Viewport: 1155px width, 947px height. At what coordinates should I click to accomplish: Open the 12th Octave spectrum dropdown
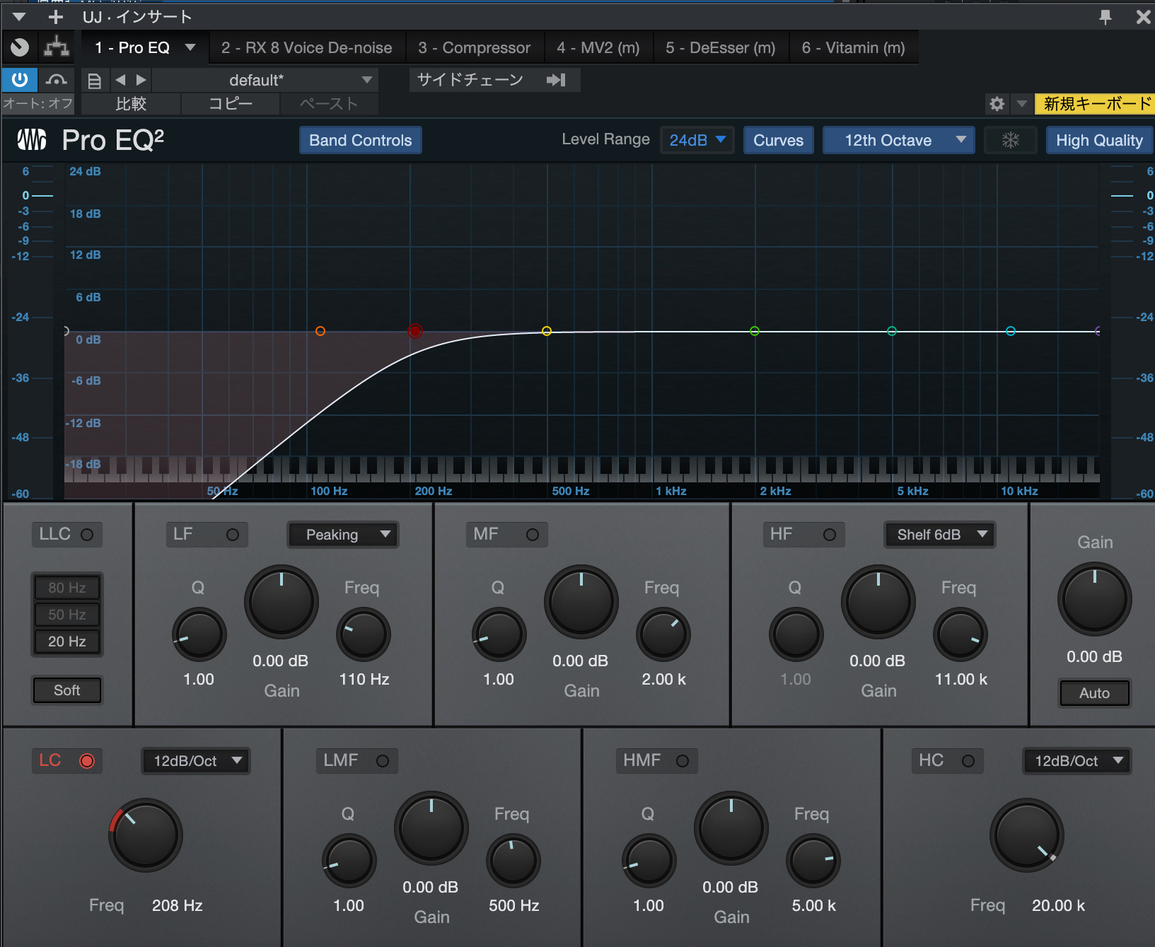[898, 140]
